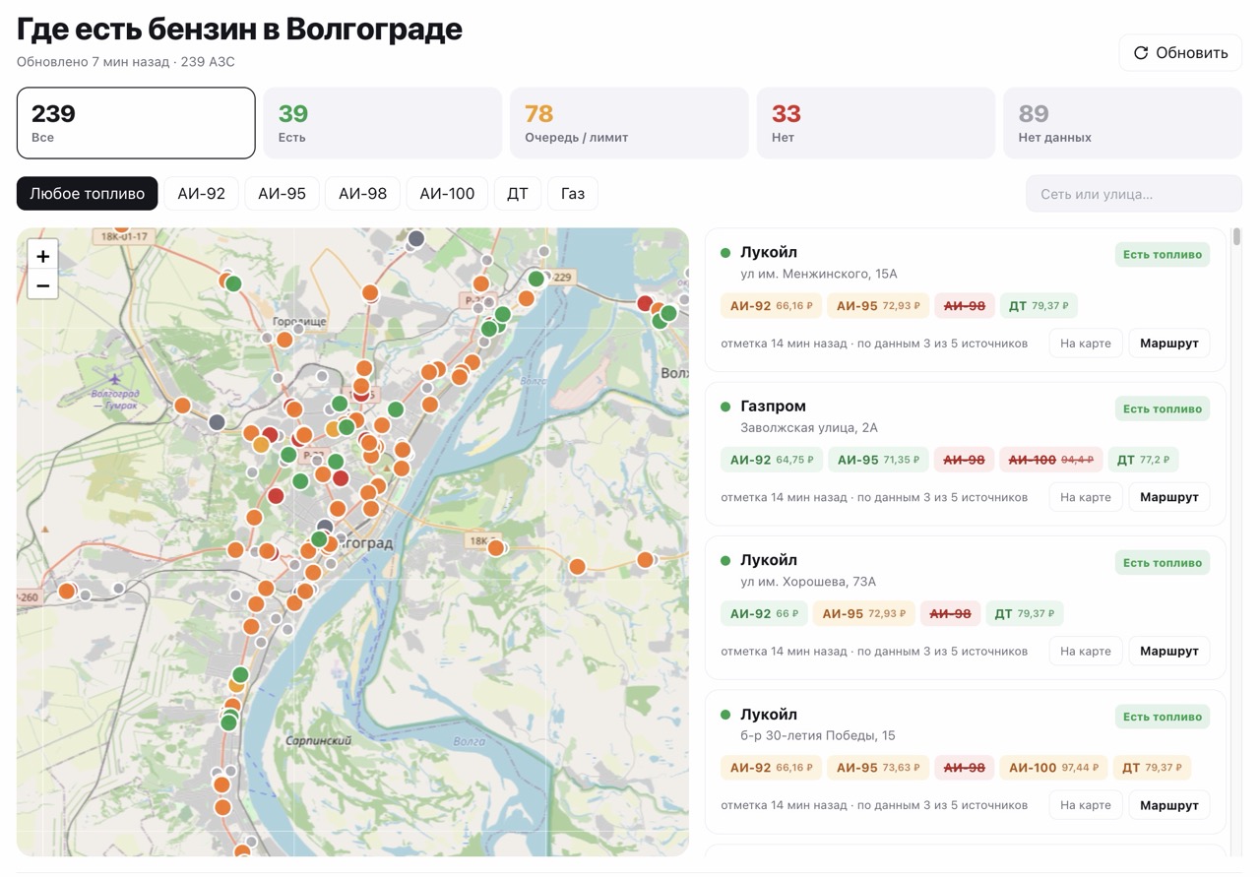Toggle the АИ-100 fuel filter
The image size is (1260, 877).
[448, 194]
